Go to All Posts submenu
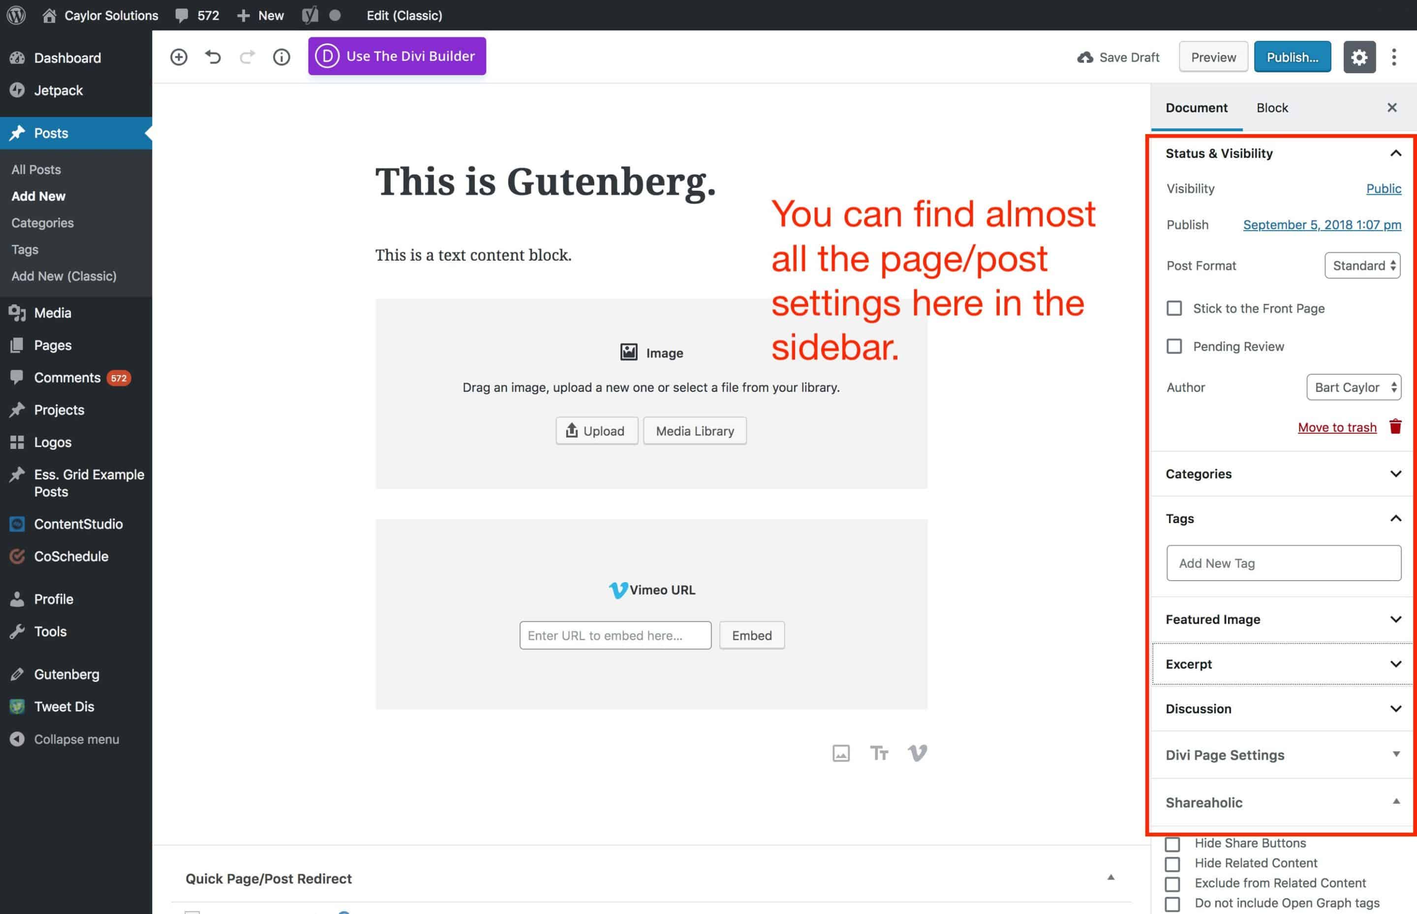The image size is (1417, 914). pos(36,169)
